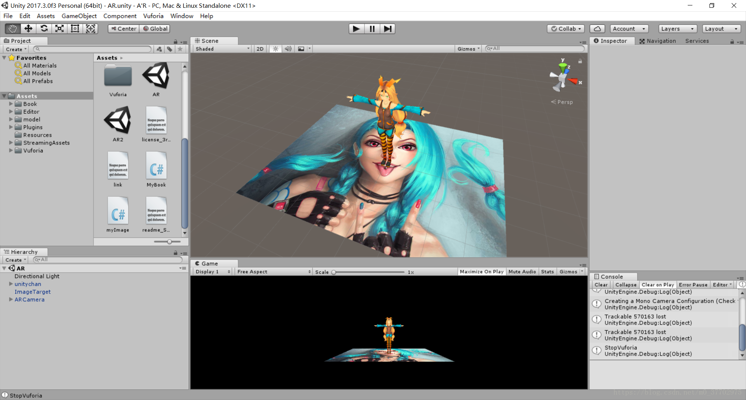This screenshot has width=746, height=400.
Task: Switch to the Services tab
Action: pyautogui.click(x=697, y=41)
